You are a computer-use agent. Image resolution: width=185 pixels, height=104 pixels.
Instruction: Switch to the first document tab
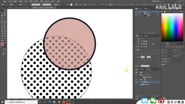[x=18, y=8]
